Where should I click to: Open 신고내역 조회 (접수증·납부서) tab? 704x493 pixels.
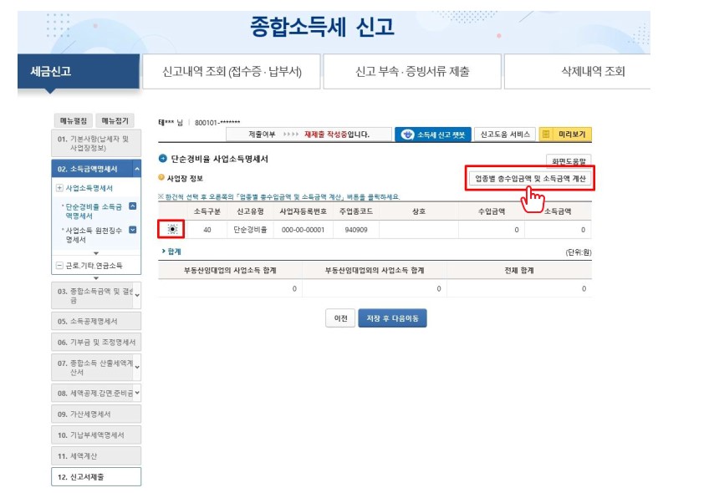click(x=232, y=71)
